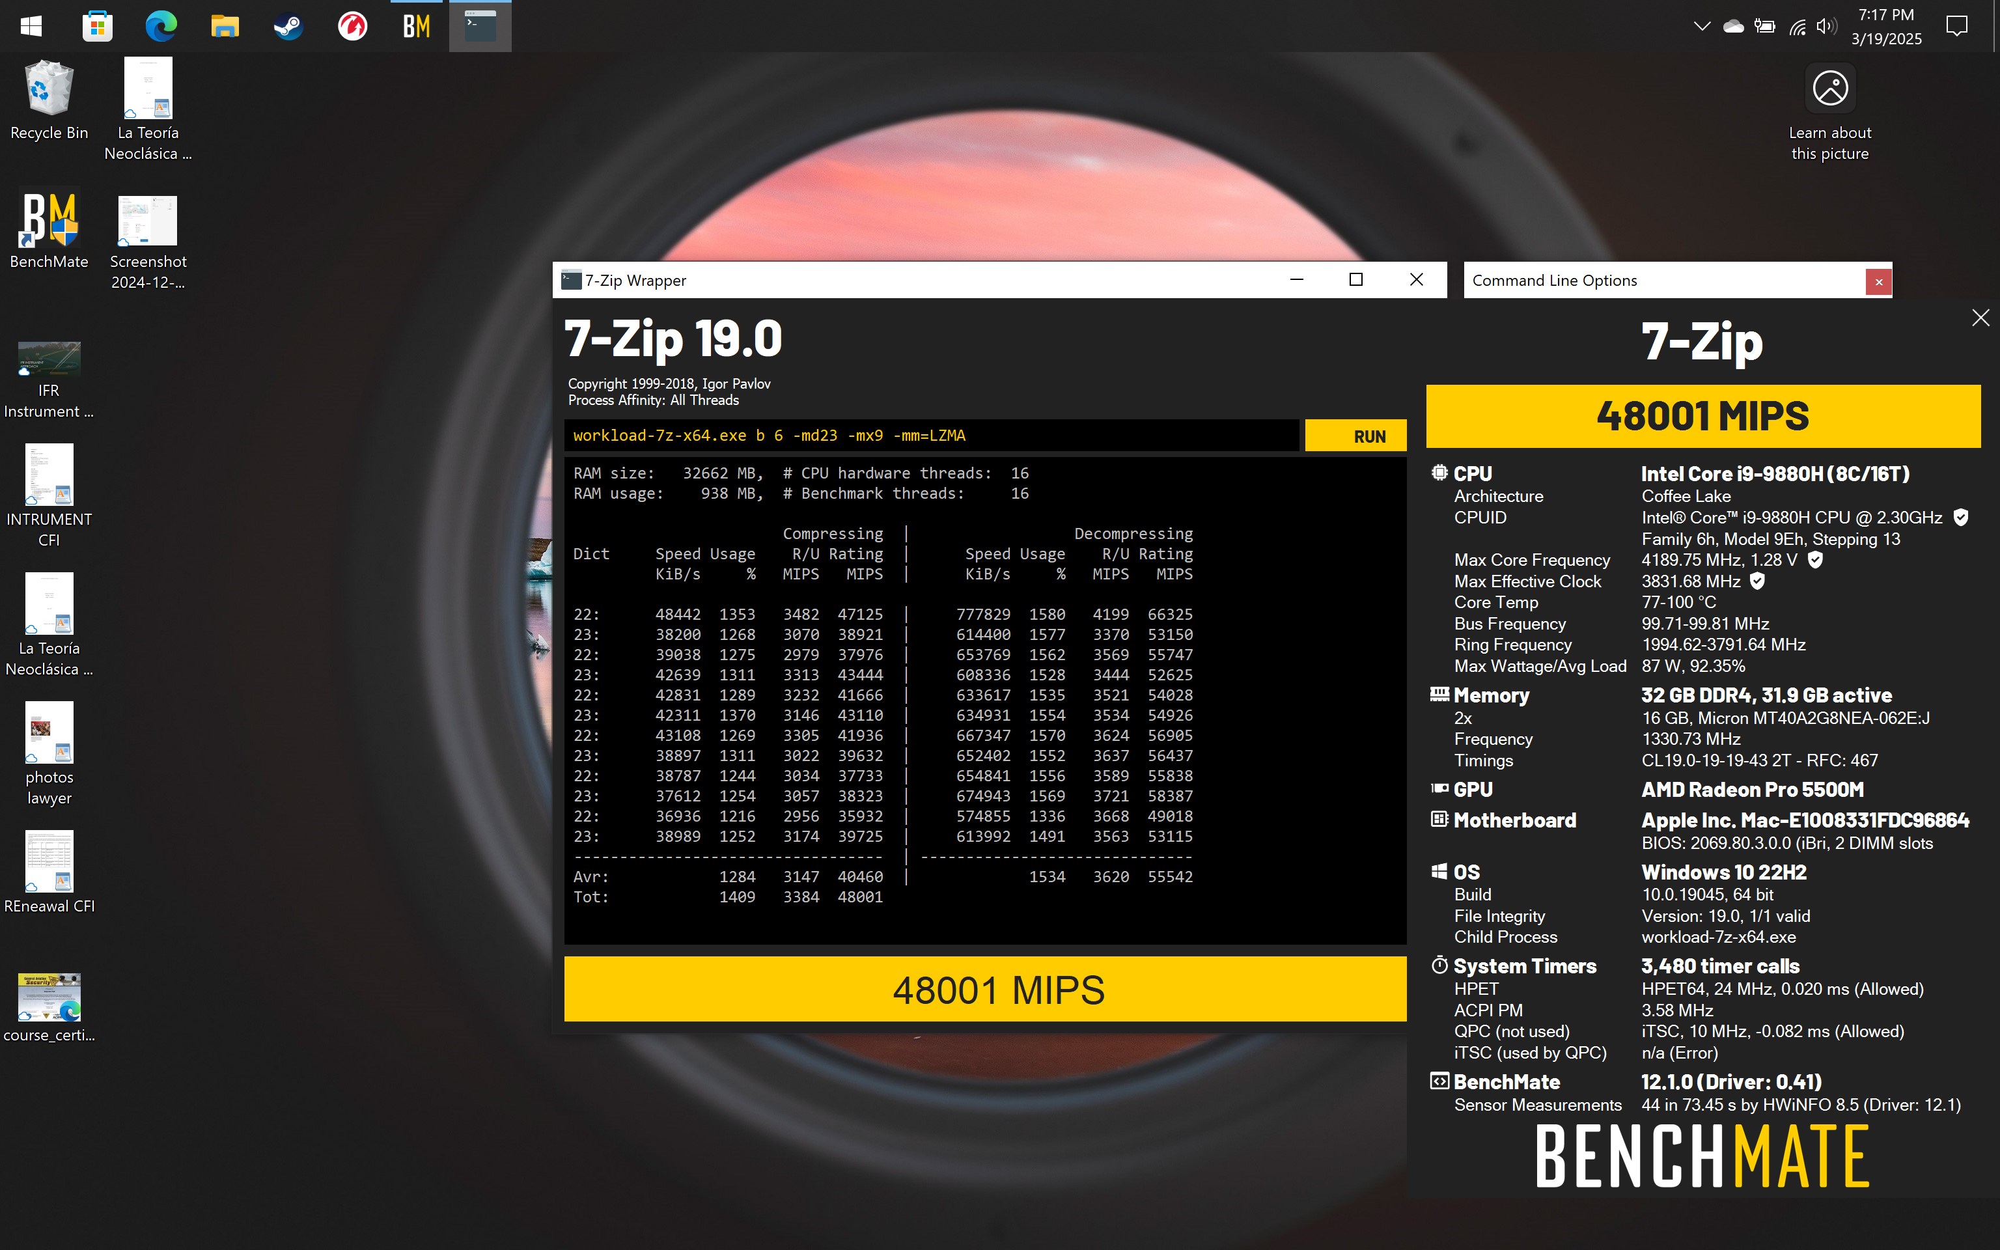Click the Max Core Frequency shield icon
This screenshot has height=1250, width=2000.
click(1815, 560)
